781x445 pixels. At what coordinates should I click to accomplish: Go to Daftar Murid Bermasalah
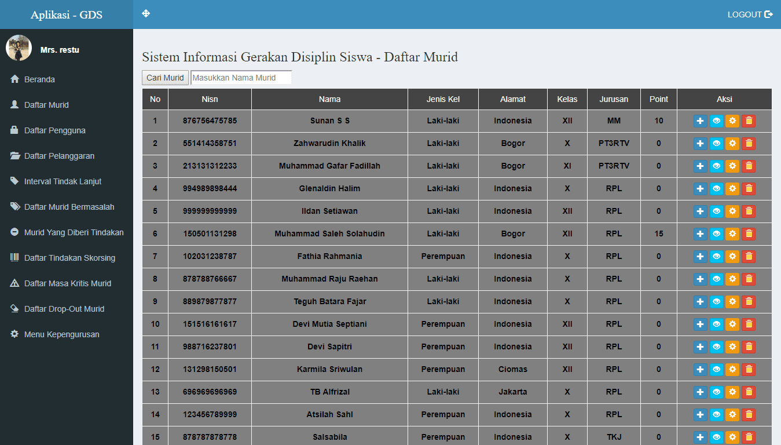pos(69,207)
